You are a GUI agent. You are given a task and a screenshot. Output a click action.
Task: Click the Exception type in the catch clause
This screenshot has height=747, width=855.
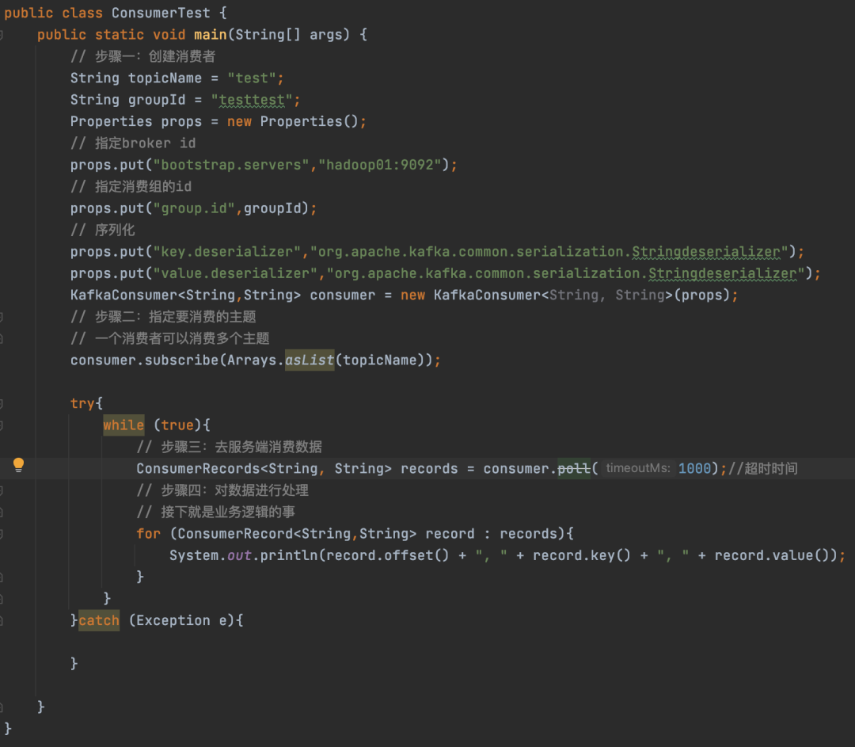click(x=173, y=620)
